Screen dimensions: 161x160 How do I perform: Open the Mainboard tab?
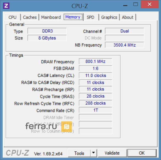(x=51, y=17)
